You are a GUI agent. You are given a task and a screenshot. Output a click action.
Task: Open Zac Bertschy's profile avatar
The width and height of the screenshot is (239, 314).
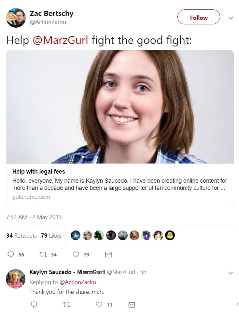(x=16, y=18)
